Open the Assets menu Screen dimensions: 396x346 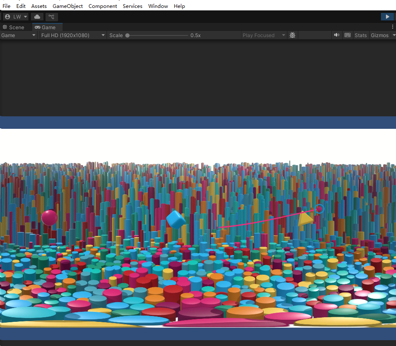(39, 6)
